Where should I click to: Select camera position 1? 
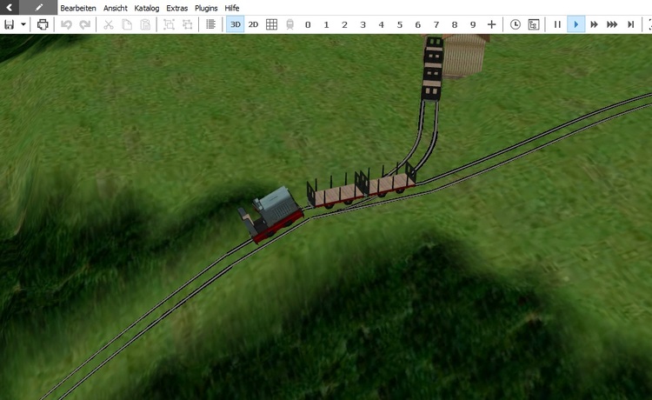(x=326, y=25)
